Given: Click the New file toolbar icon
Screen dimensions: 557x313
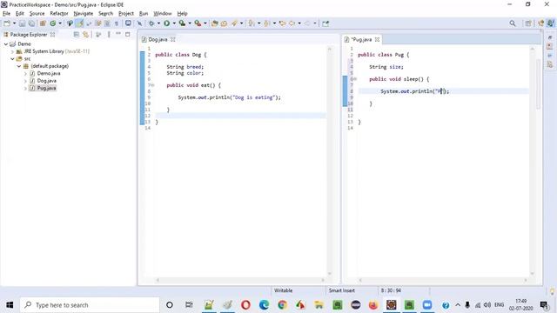Looking at the screenshot, I should coord(7,23).
